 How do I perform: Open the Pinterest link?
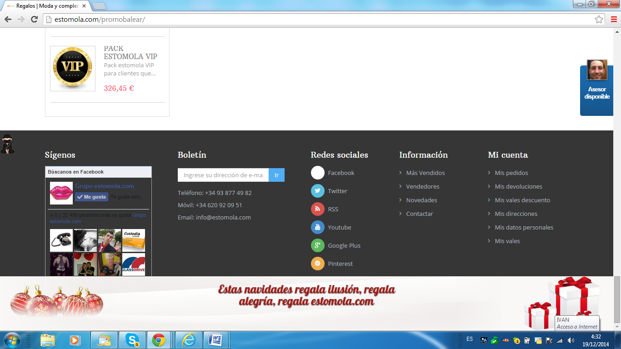[x=340, y=264]
